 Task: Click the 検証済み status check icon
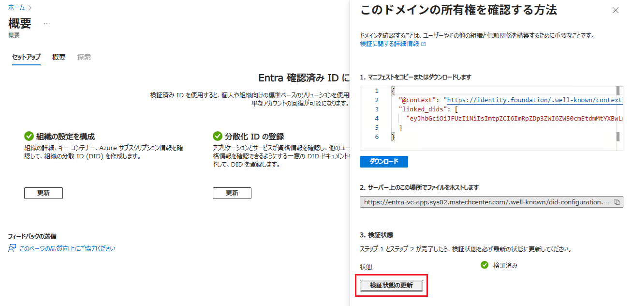coord(485,265)
